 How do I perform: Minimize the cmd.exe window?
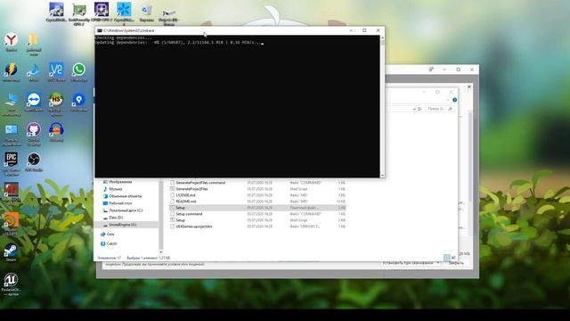(x=351, y=30)
